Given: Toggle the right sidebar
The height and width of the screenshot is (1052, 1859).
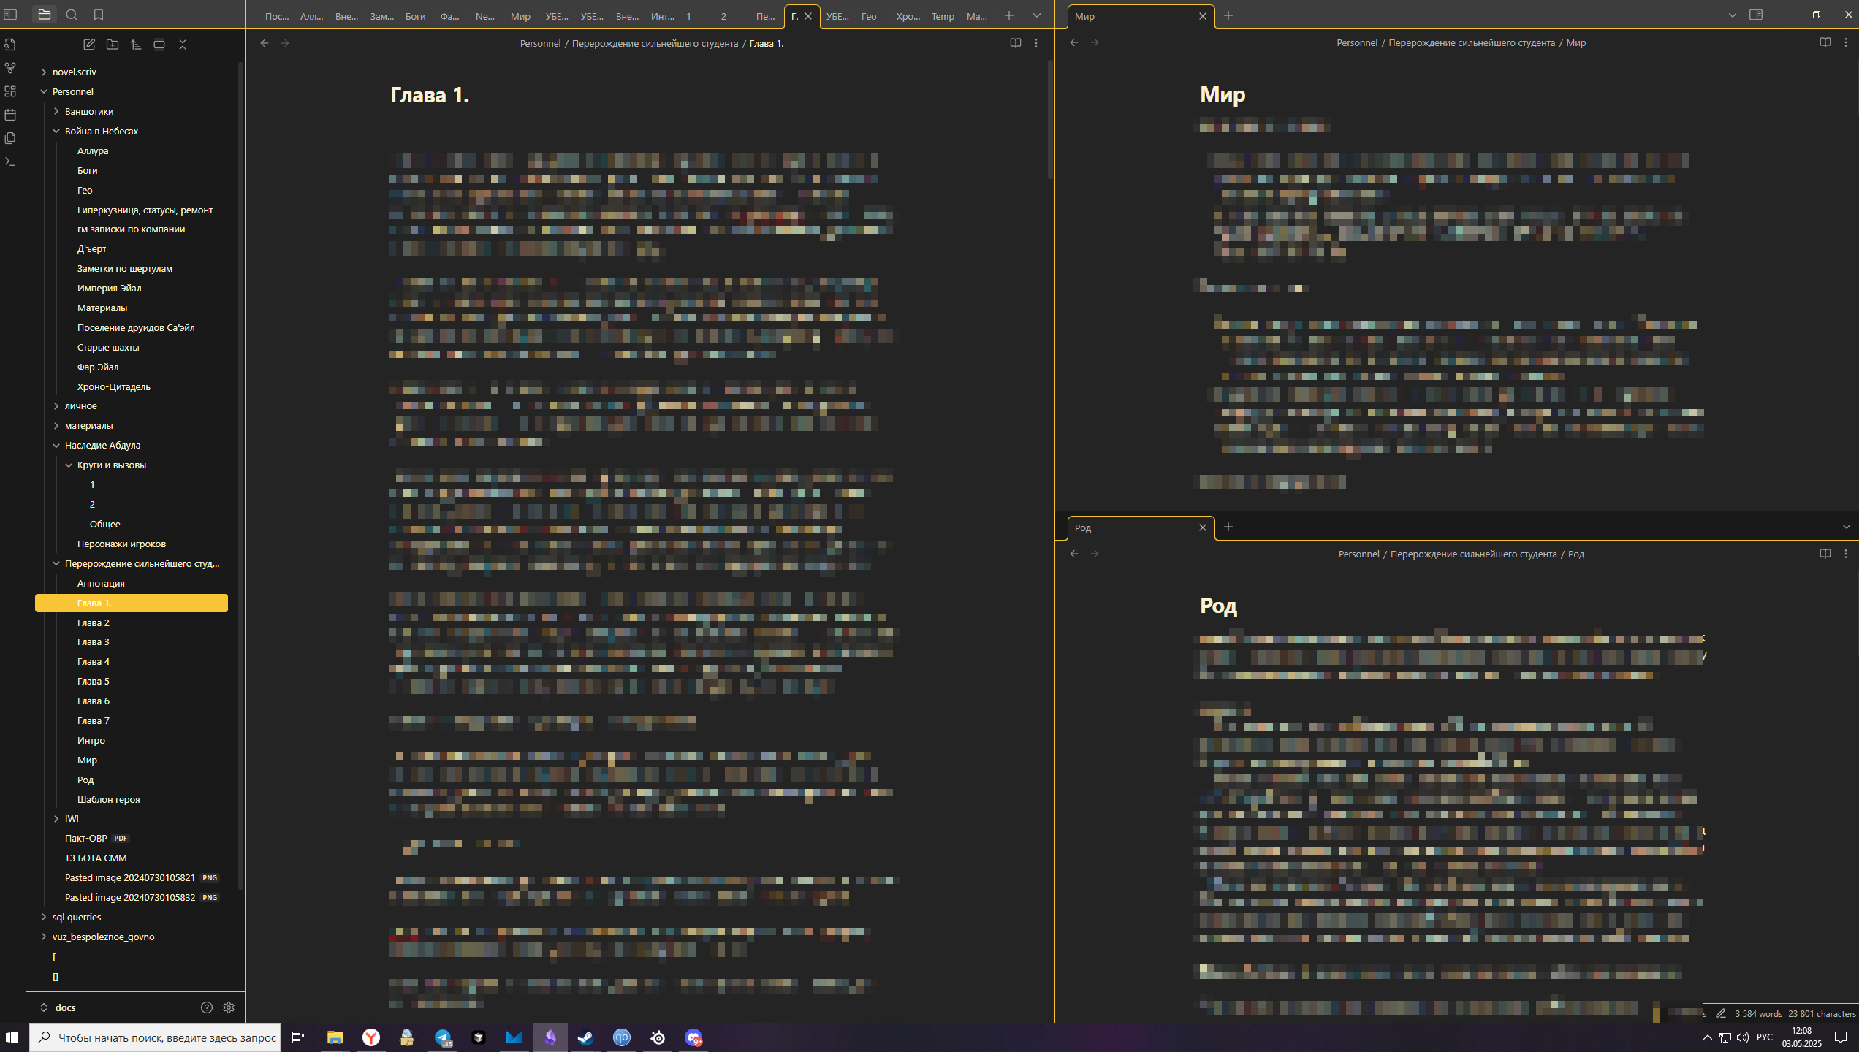Looking at the screenshot, I should click(x=1756, y=15).
